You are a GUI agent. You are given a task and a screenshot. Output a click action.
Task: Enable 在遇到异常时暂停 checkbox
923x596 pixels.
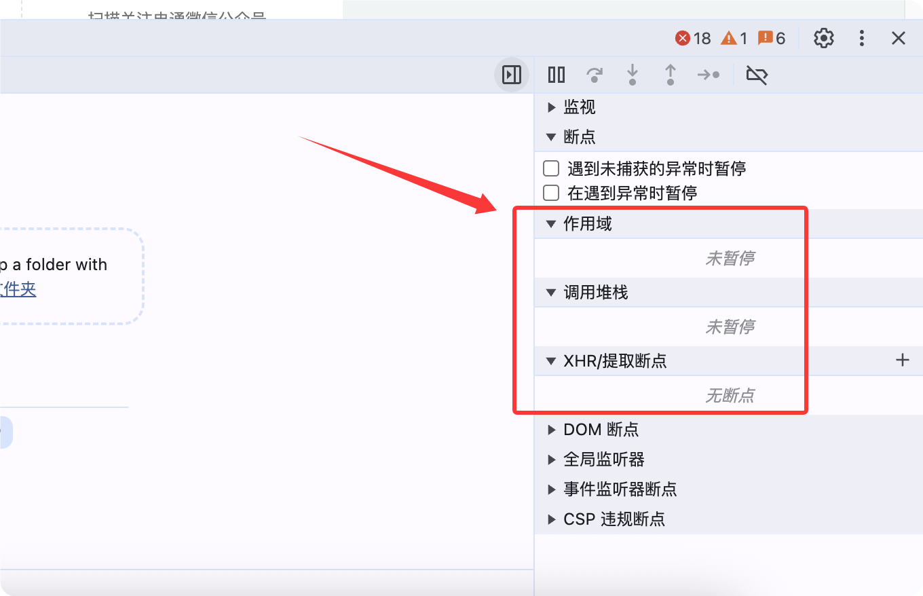coord(550,193)
